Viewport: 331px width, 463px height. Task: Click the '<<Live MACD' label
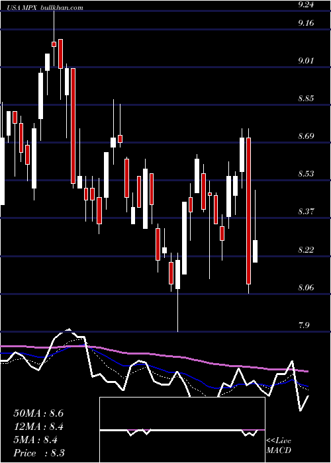[279, 446]
